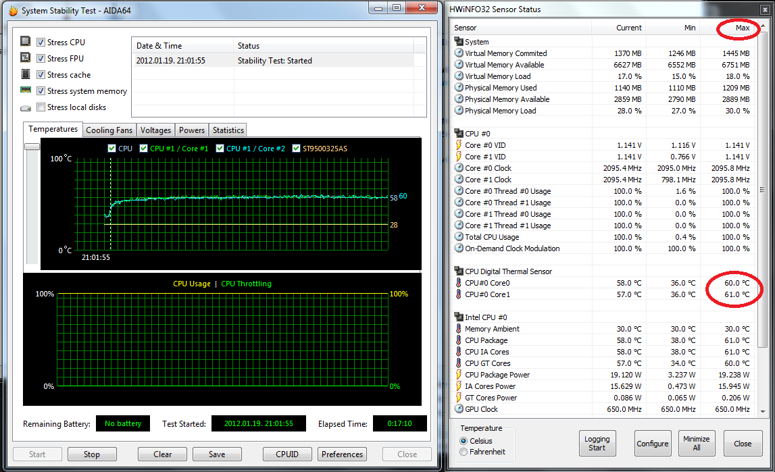This screenshot has width=775, height=472.
Task: Click the thermometer icon for CPU#0 Core0
Action: tap(459, 283)
